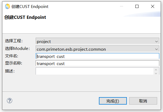
Task: Click inside the 描述 text area
Action: tap(94, 71)
